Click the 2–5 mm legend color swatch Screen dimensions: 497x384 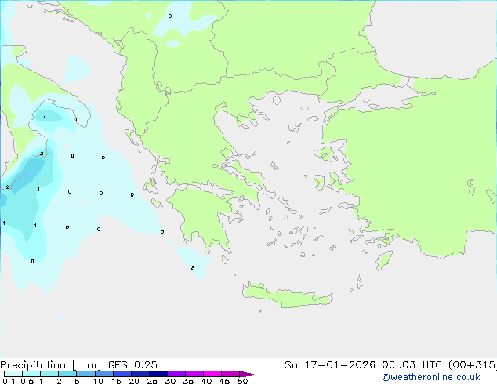[67, 374]
